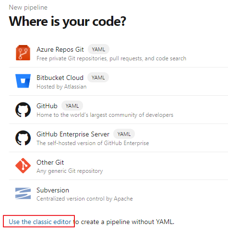The height and width of the screenshot is (236, 228).
Task: Select GitHub Enterprise Server option
Action: [119, 138]
